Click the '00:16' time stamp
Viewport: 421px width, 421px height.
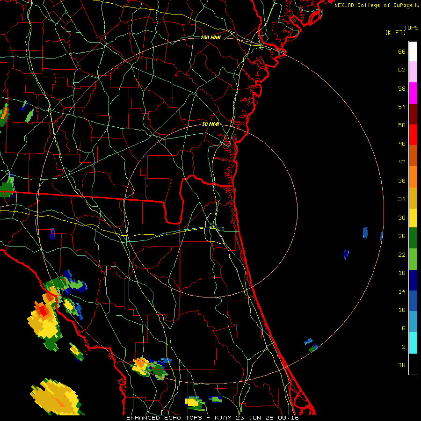pos(288,418)
